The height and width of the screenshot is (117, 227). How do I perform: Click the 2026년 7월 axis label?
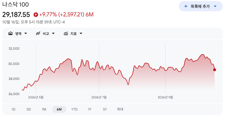(99, 97)
